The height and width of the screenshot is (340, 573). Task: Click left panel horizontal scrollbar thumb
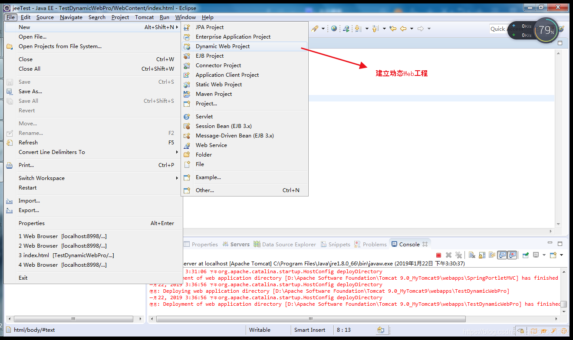[x=73, y=319]
